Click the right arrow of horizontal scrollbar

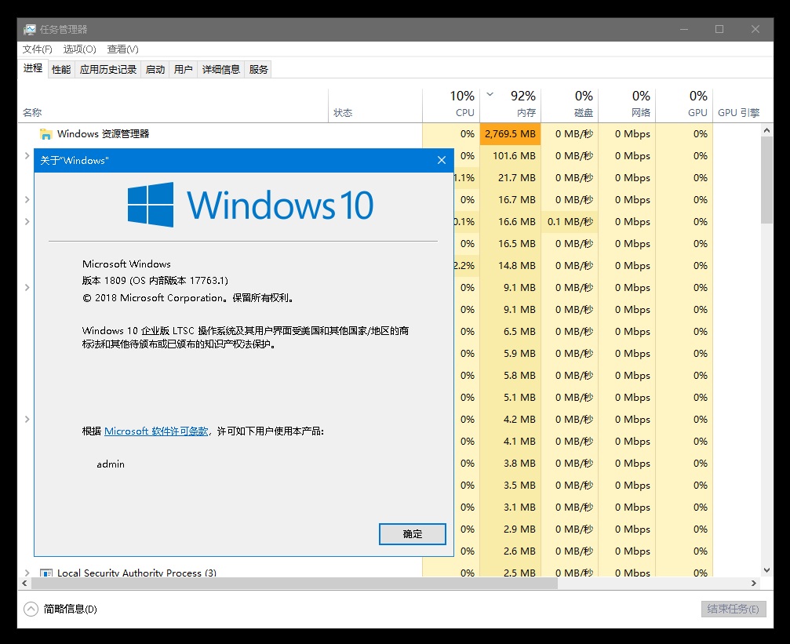[755, 584]
